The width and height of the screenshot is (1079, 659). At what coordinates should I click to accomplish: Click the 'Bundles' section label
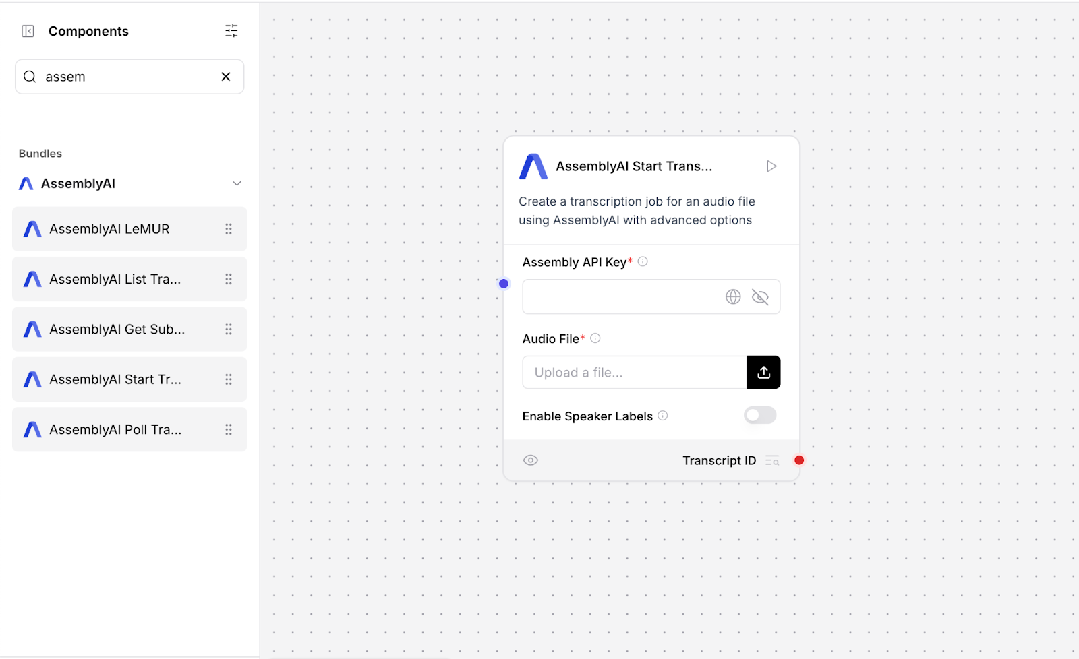pos(40,154)
